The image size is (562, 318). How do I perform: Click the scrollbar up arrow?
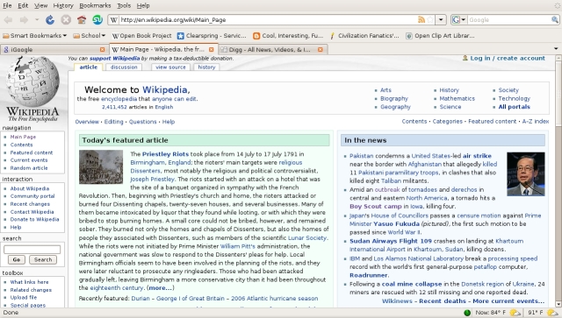[558, 58]
